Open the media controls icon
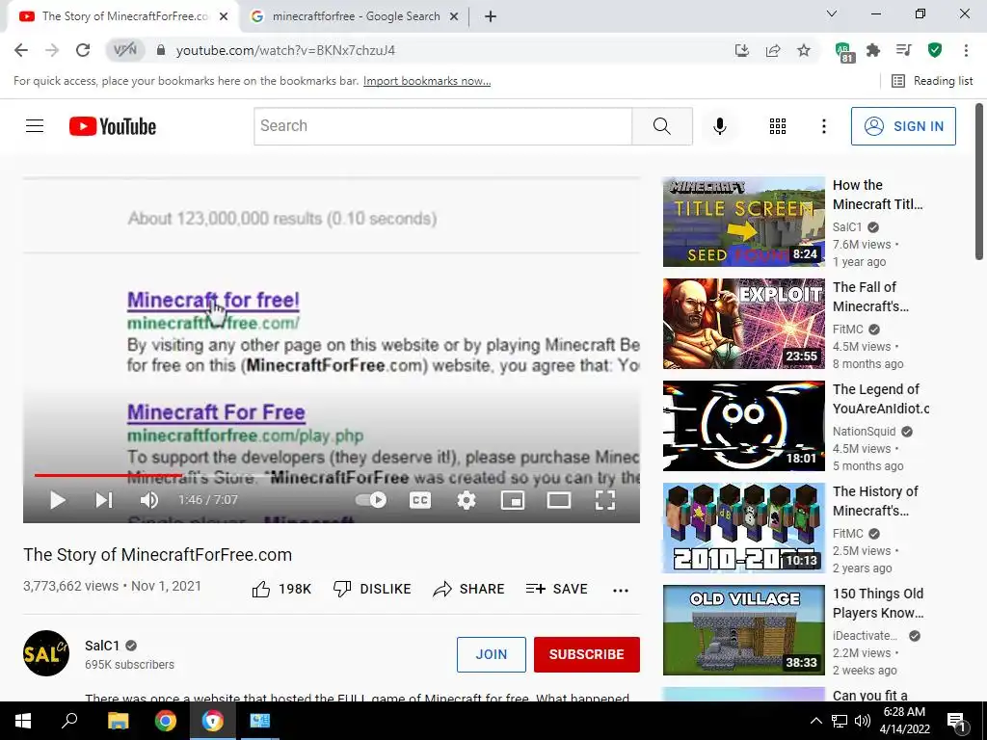Viewport: 987px width, 740px height. click(904, 50)
